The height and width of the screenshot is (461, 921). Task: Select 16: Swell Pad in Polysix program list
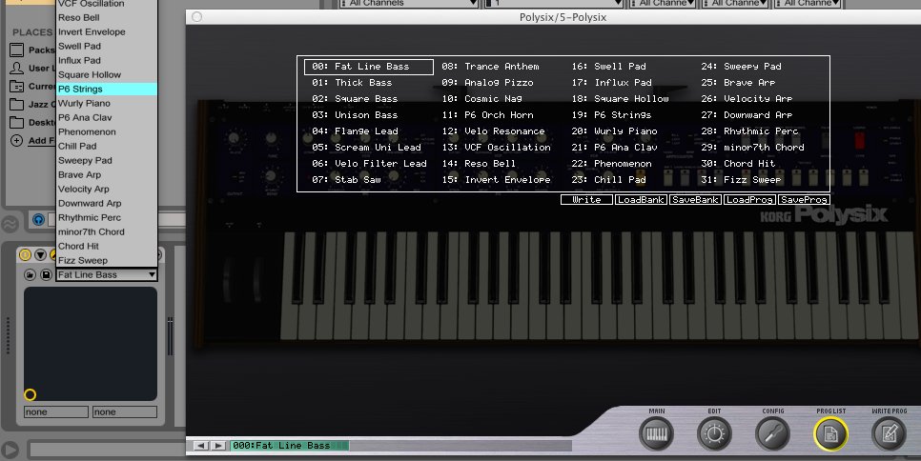coord(608,67)
